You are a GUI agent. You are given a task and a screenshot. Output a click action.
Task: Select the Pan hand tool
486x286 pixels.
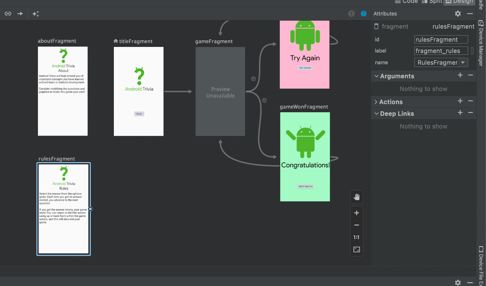[x=356, y=197]
